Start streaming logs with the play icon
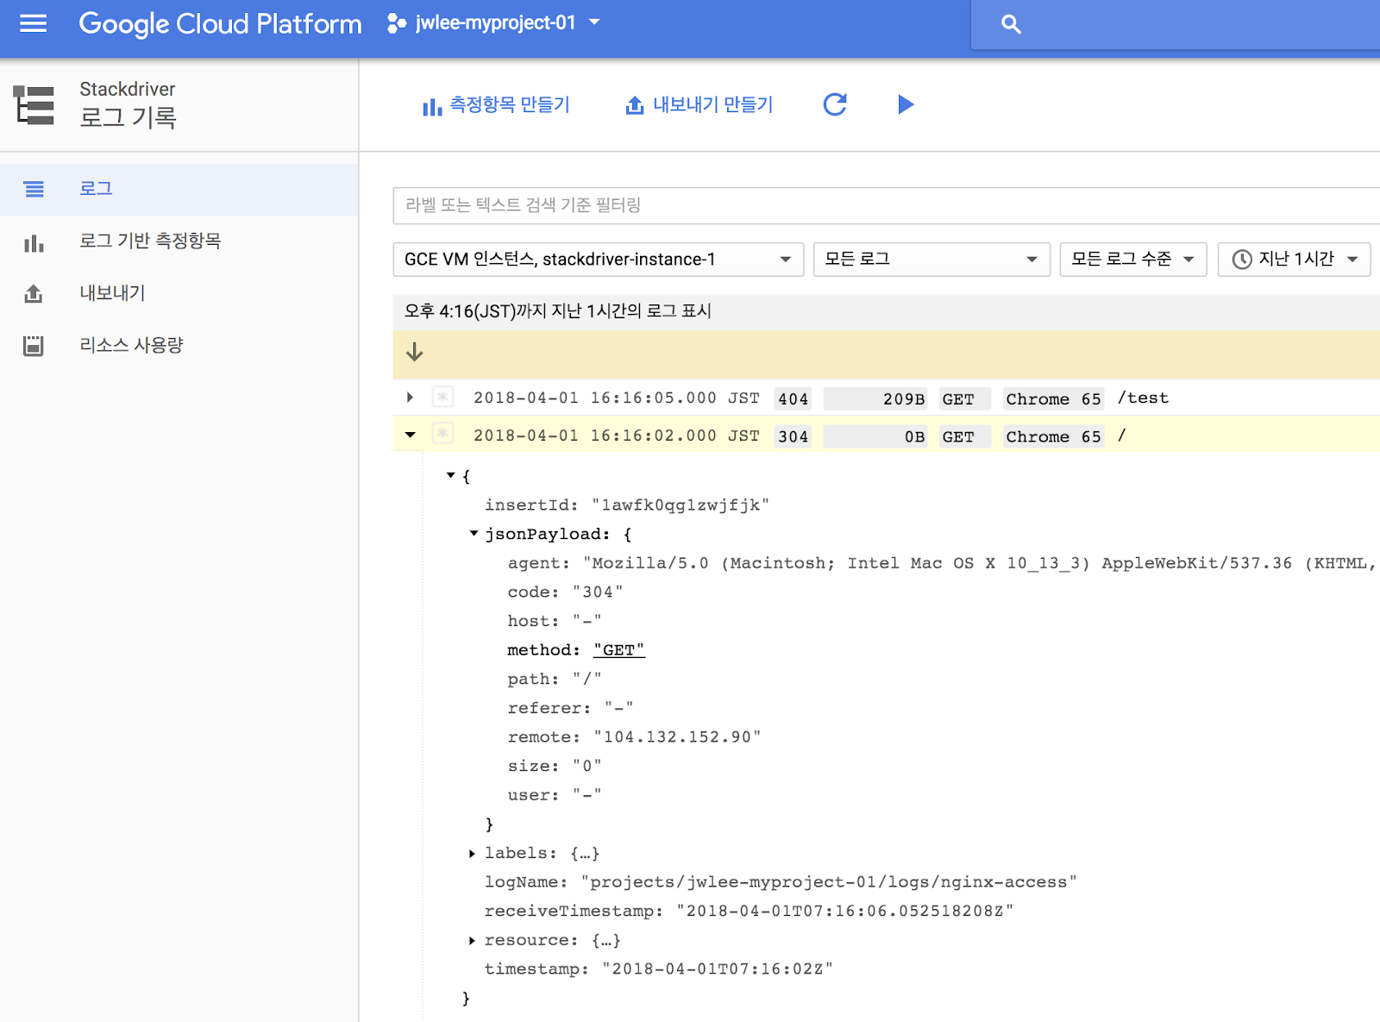This screenshot has width=1380, height=1022. (x=905, y=104)
